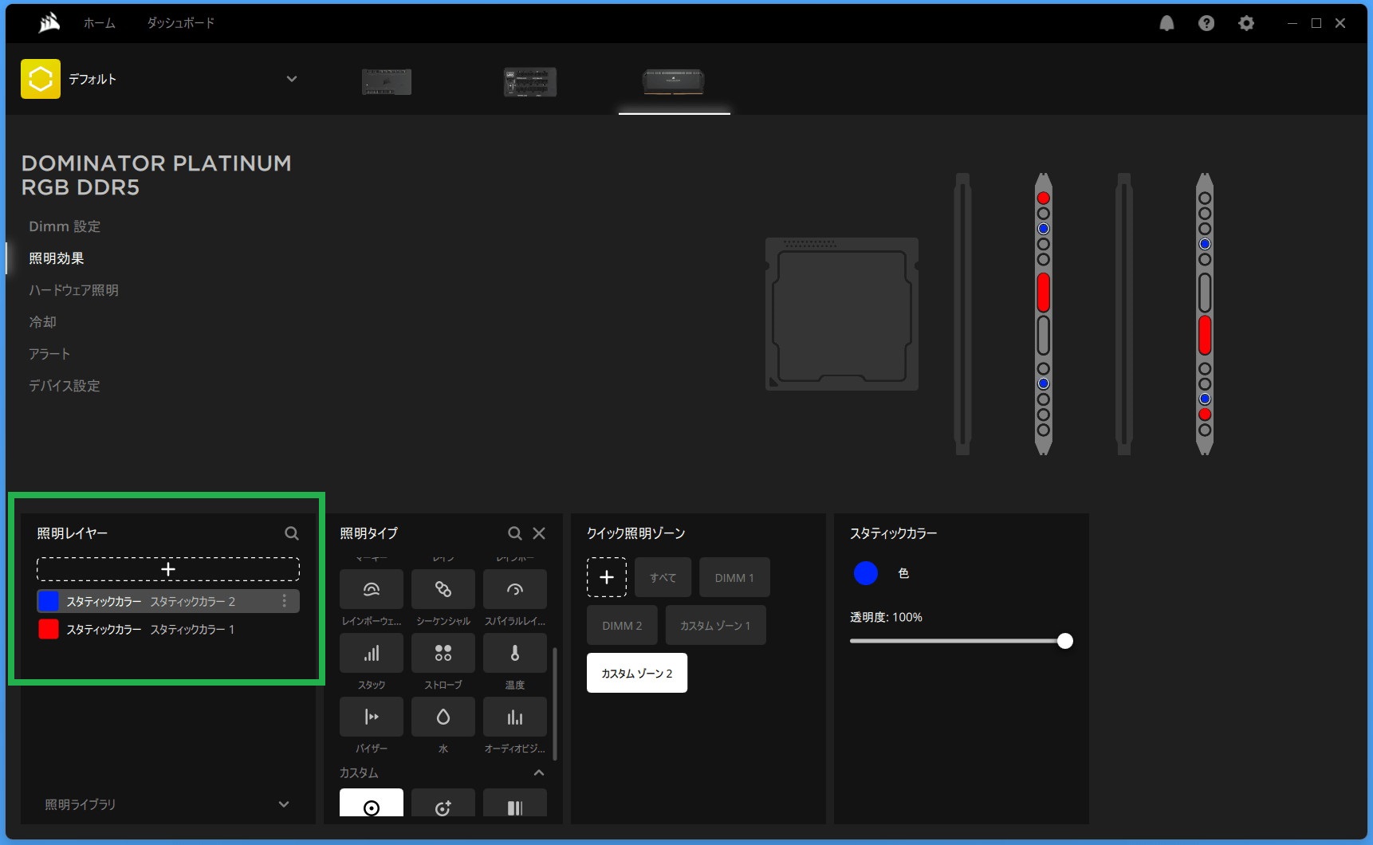Select the すべて zone button
Screen dimensions: 1373x845
(x=663, y=577)
